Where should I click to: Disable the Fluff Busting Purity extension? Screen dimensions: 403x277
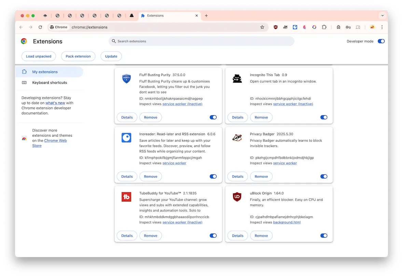click(x=213, y=117)
